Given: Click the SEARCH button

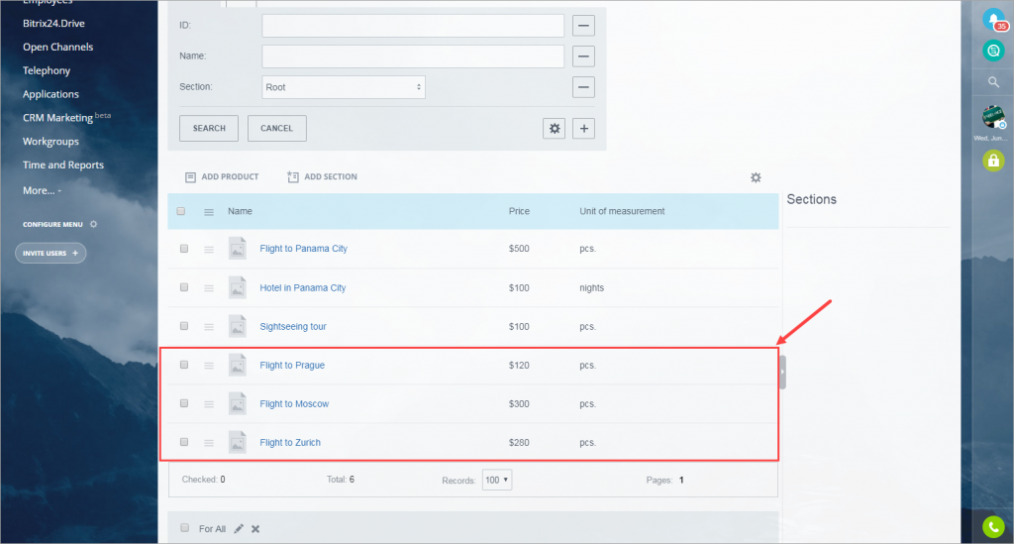Looking at the screenshot, I should pyautogui.click(x=209, y=128).
